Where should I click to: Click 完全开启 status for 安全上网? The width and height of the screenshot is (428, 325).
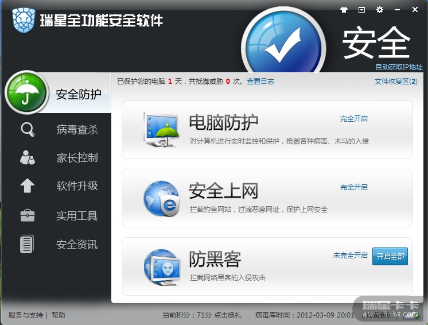point(354,187)
